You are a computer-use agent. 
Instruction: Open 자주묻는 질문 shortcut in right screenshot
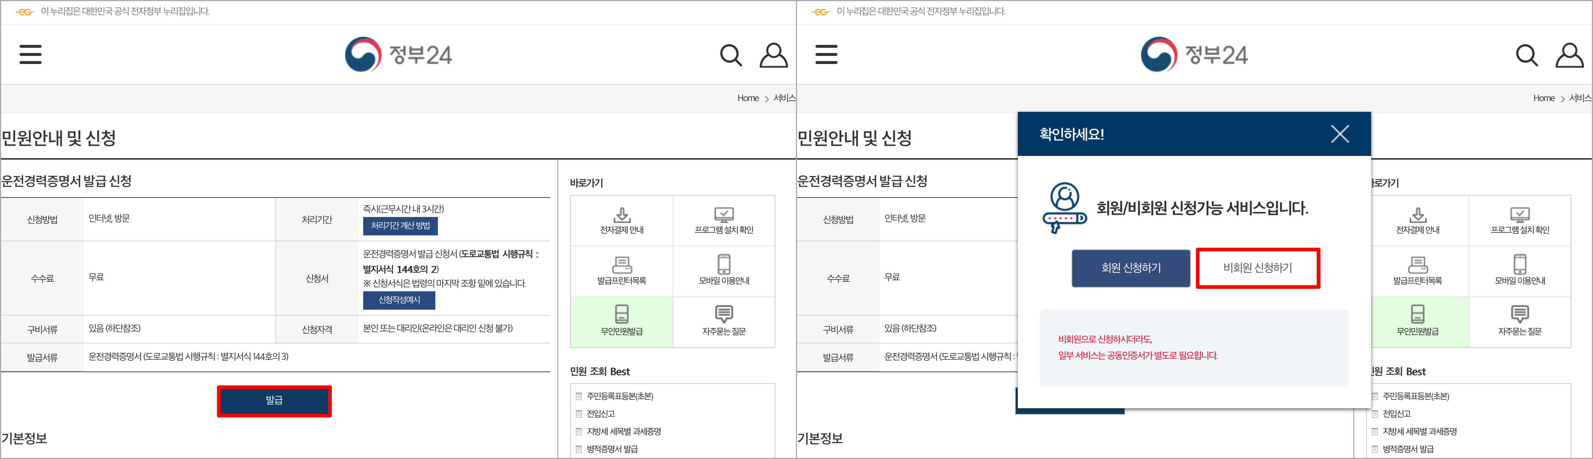1519,322
